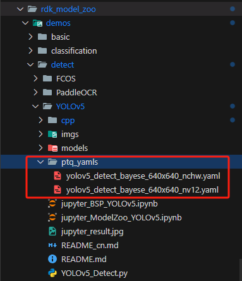Expand the FCOS folder chevron

click(x=35, y=78)
